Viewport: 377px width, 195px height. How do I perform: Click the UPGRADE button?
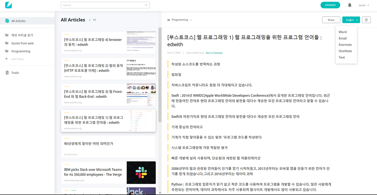pos(330,5)
